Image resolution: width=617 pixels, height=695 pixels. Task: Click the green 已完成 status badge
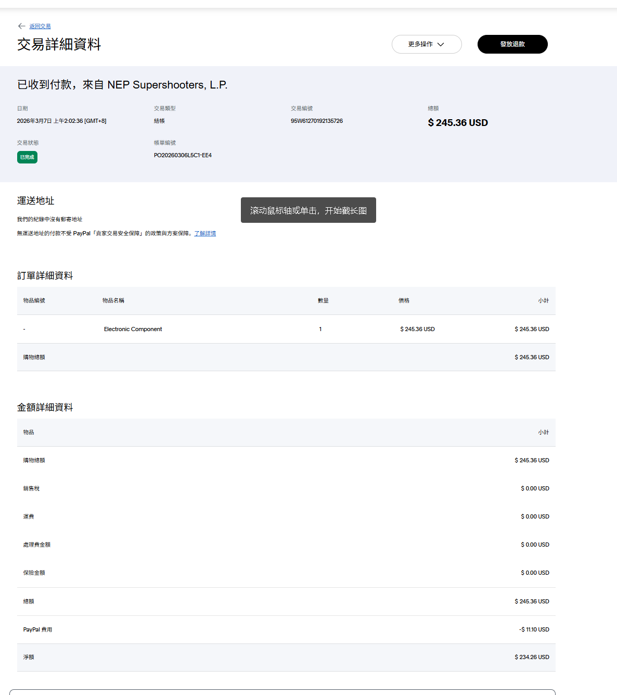tap(27, 157)
